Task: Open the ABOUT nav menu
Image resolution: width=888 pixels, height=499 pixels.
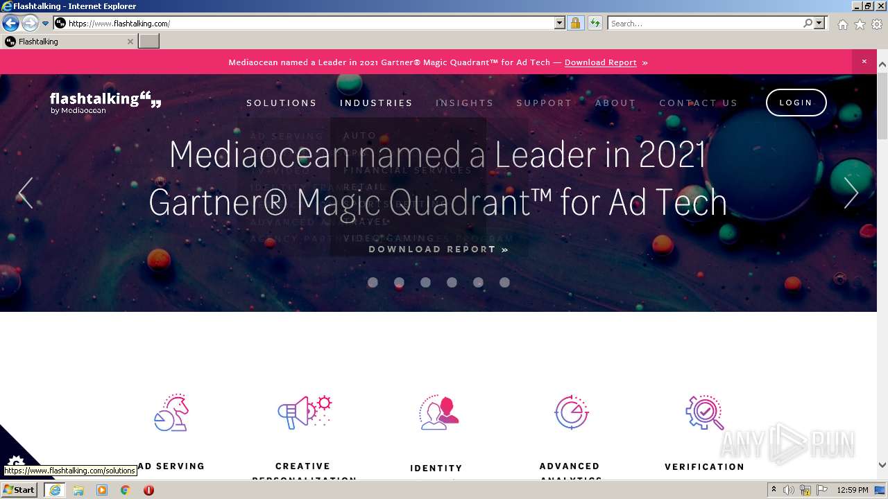Action: coord(615,103)
